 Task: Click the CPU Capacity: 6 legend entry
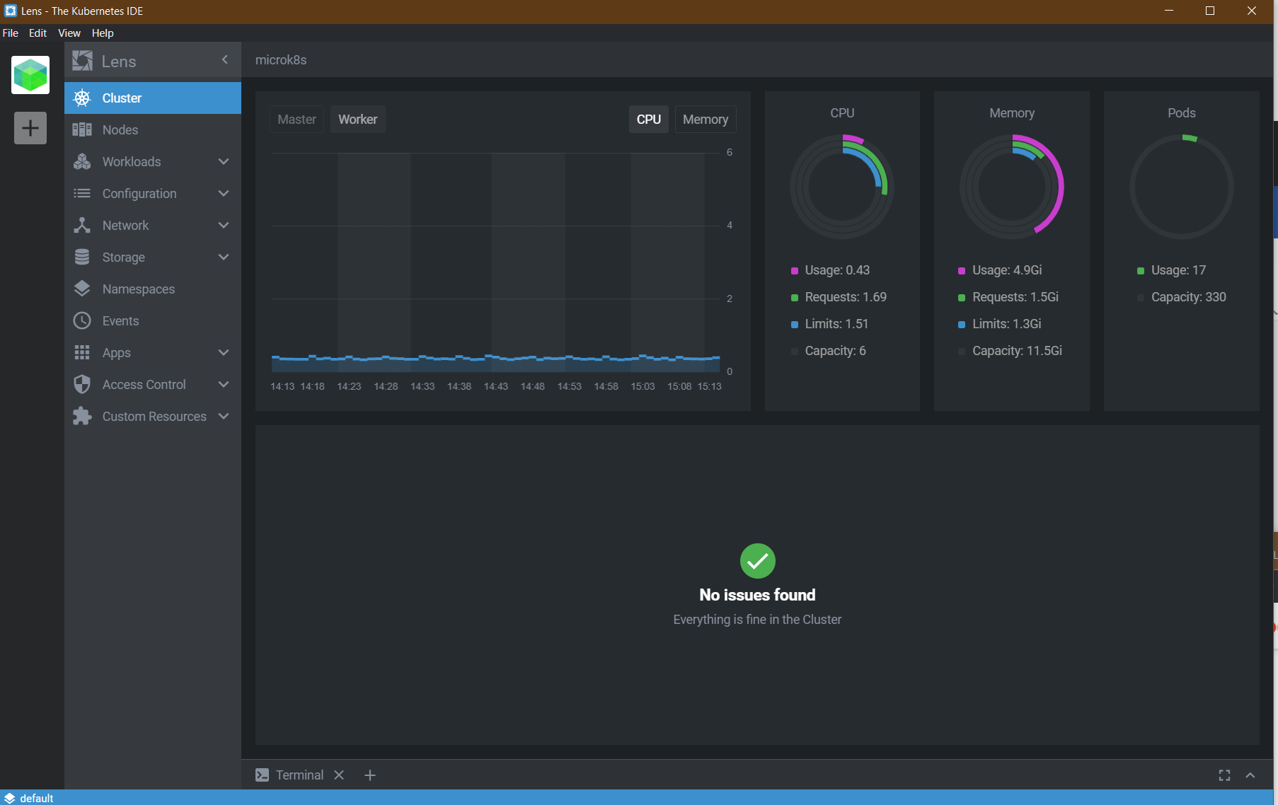[828, 351]
